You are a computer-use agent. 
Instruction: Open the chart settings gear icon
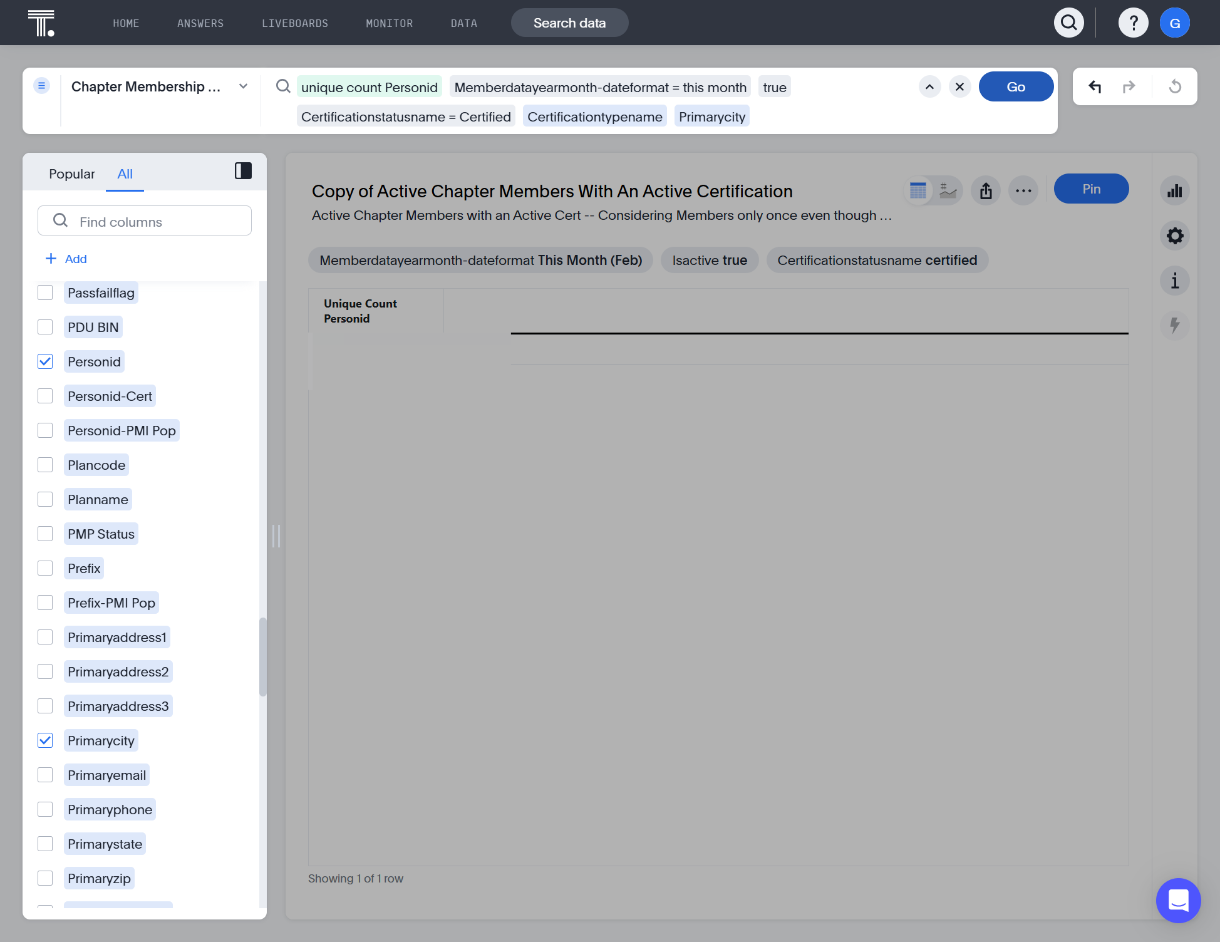1175,236
